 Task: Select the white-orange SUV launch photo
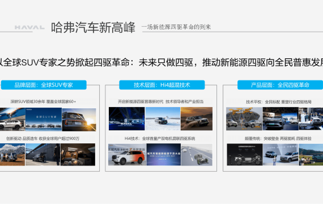click(x=127, y=155)
